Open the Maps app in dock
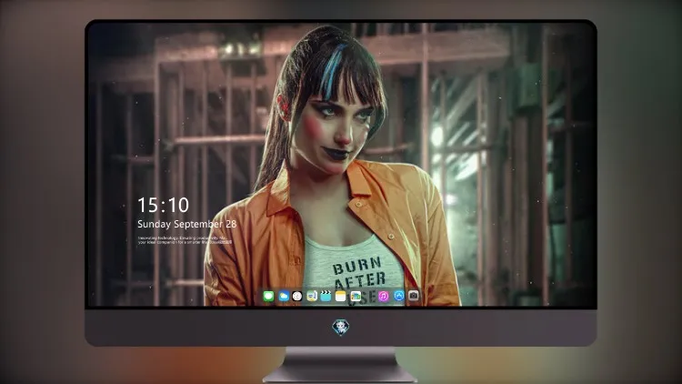Screen dimensions: 682x384 click(312, 296)
